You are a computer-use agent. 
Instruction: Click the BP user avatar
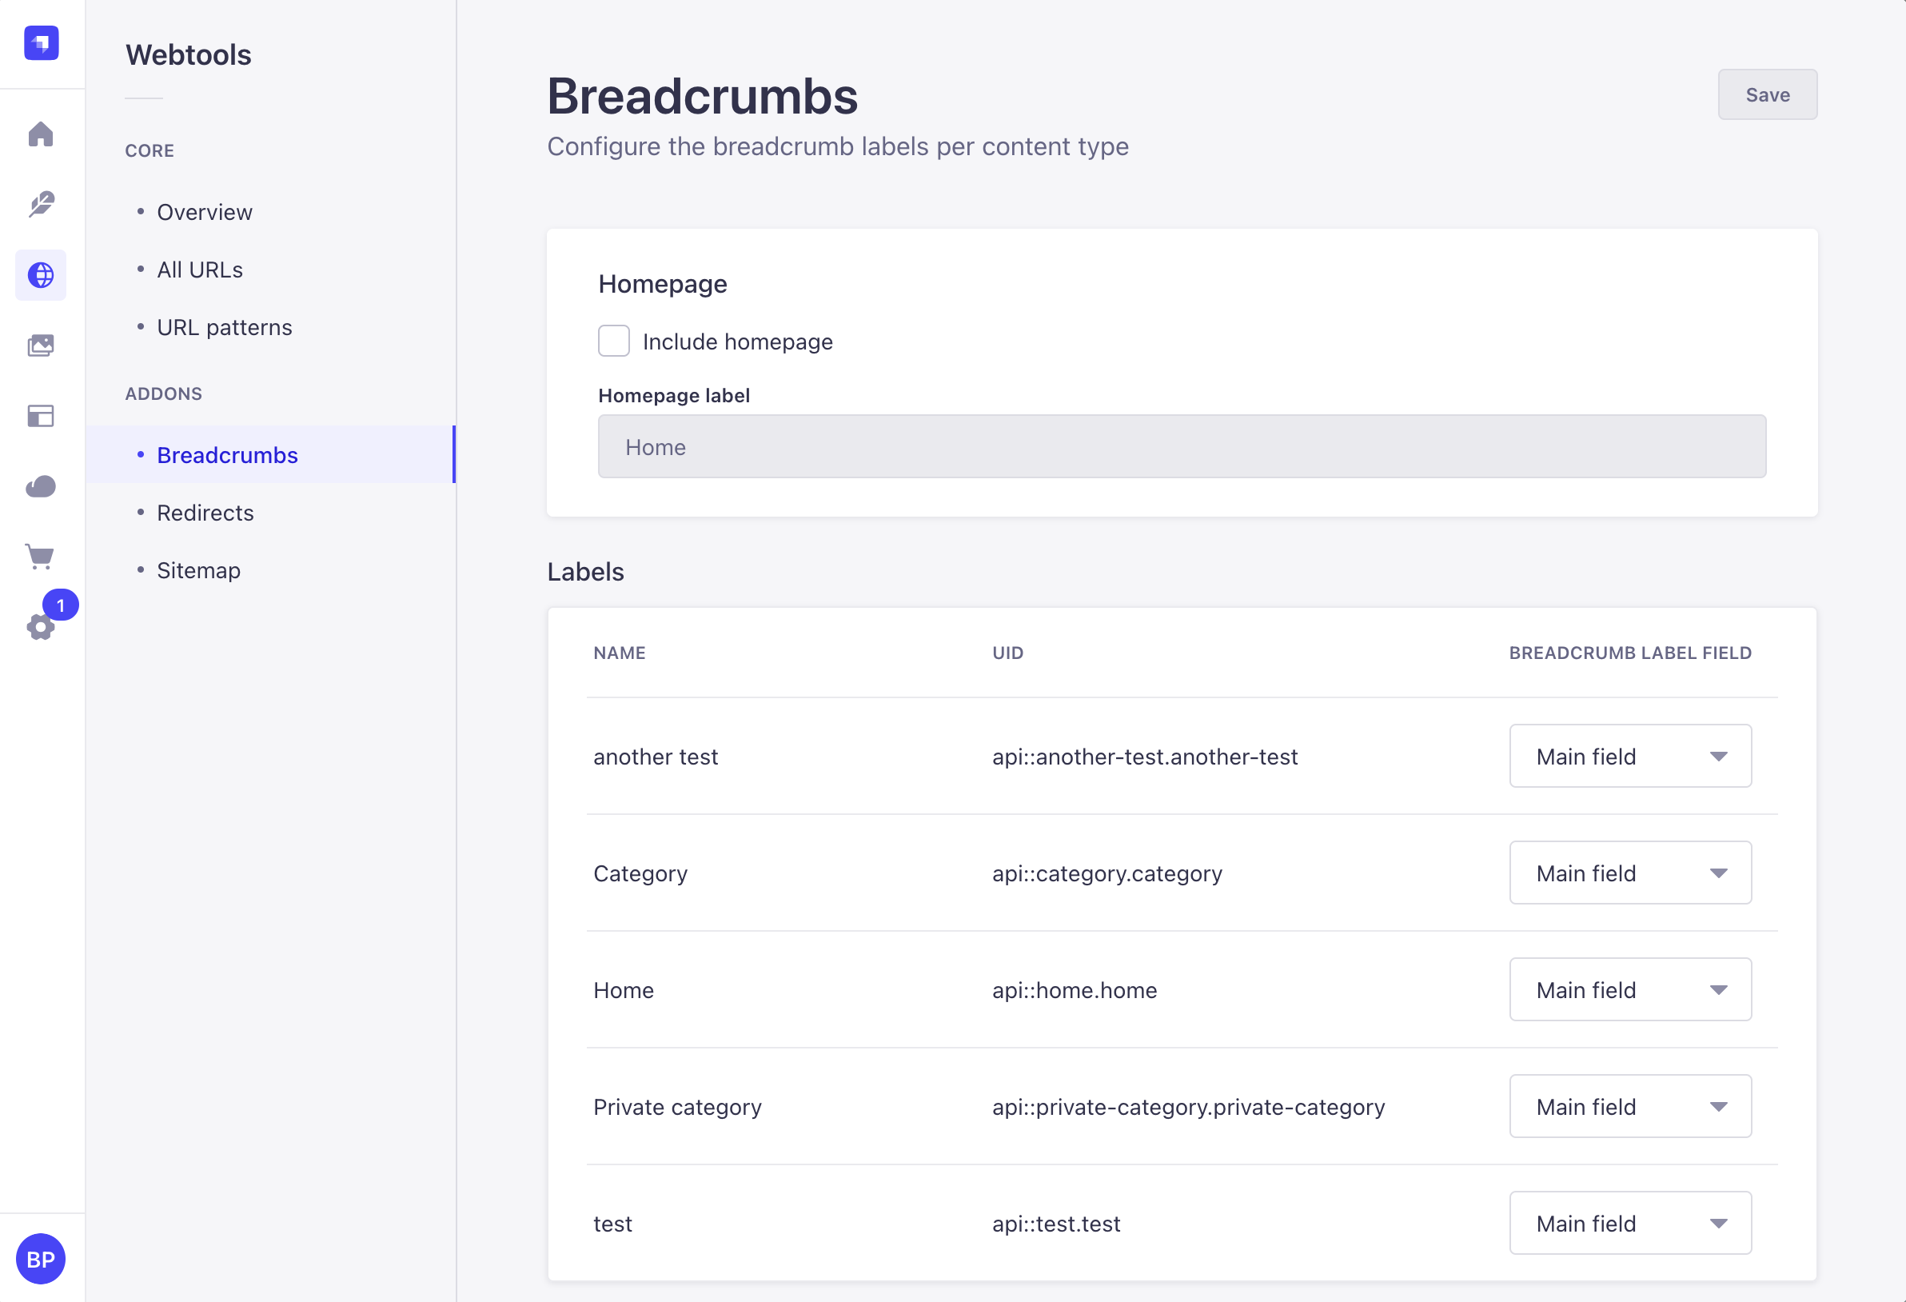coord(41,1260)
